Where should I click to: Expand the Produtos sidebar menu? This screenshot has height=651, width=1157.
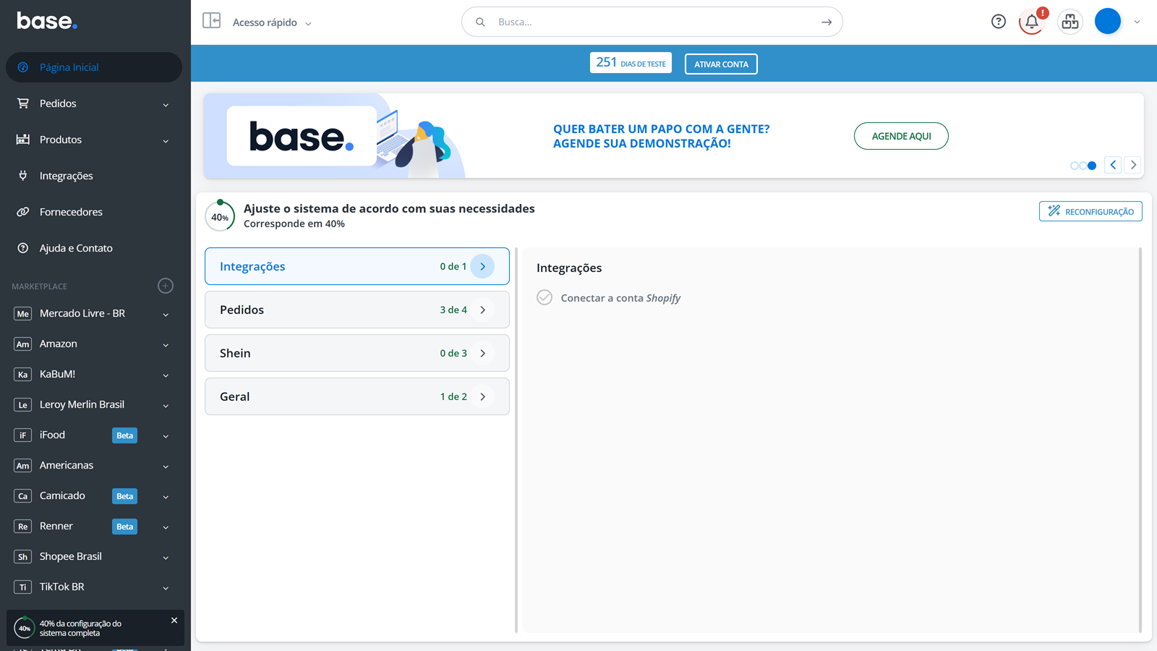166,141
